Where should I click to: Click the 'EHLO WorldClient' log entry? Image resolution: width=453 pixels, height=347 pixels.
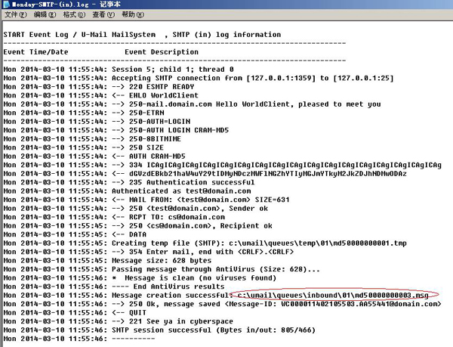click(153, 95)
